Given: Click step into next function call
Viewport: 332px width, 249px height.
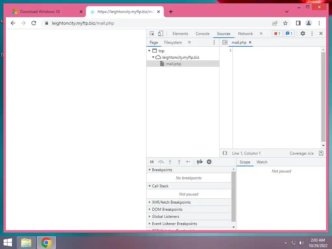Looking at the screenshot, I should point(170,162).
